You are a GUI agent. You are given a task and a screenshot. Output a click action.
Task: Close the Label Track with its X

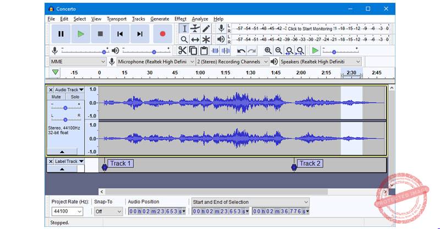click(x=51, y=161)
